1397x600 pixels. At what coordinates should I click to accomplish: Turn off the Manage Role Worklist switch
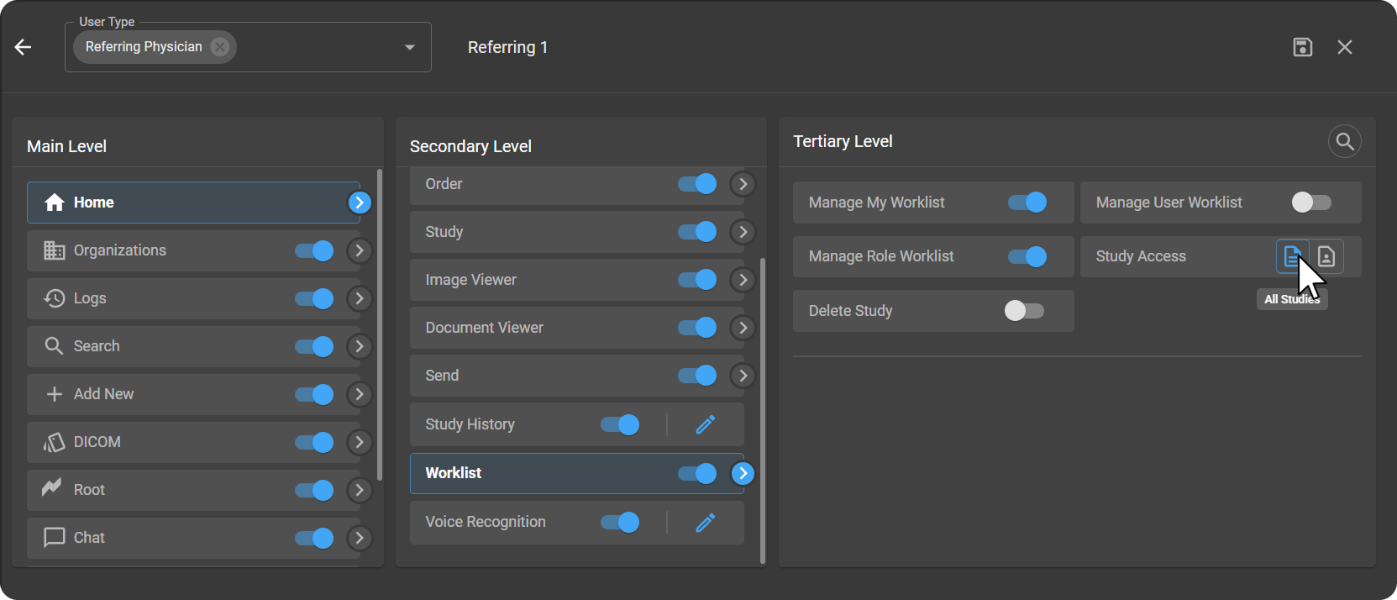pos(1027,256)
